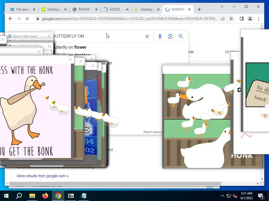The height and width of the screenshot is (201, 269).
Task: Switch to the first Desktop tab
Action: 51,9
